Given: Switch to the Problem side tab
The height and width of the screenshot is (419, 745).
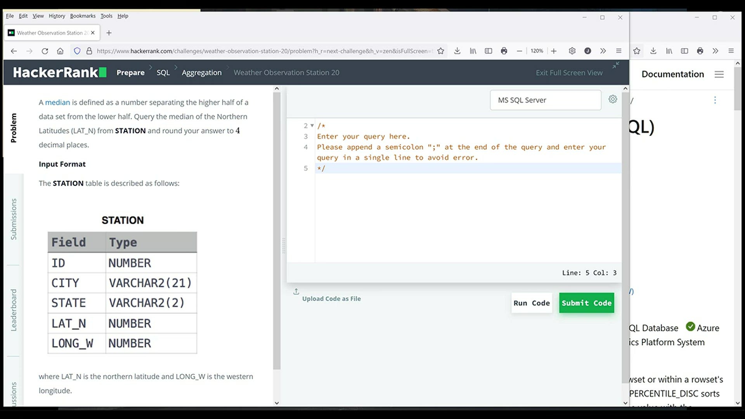Looking at the screenshot, I should 14,128.
